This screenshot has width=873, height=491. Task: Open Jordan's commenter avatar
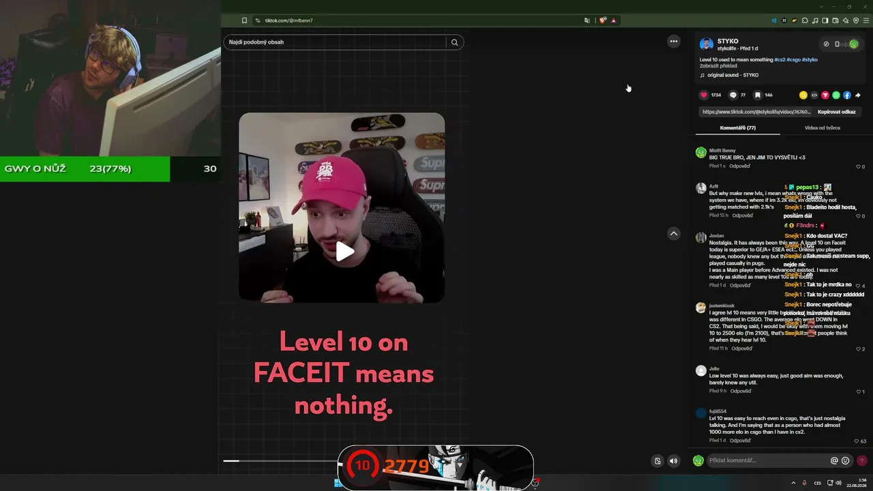(x=700, y=237)
